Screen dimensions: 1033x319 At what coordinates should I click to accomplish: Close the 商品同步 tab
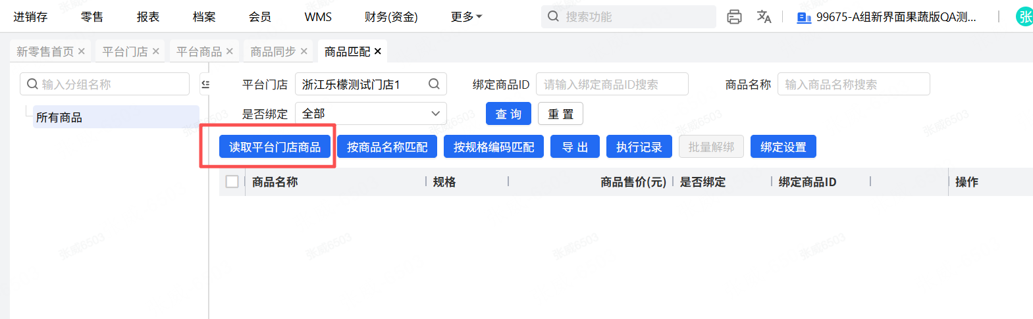click(304, 51)
